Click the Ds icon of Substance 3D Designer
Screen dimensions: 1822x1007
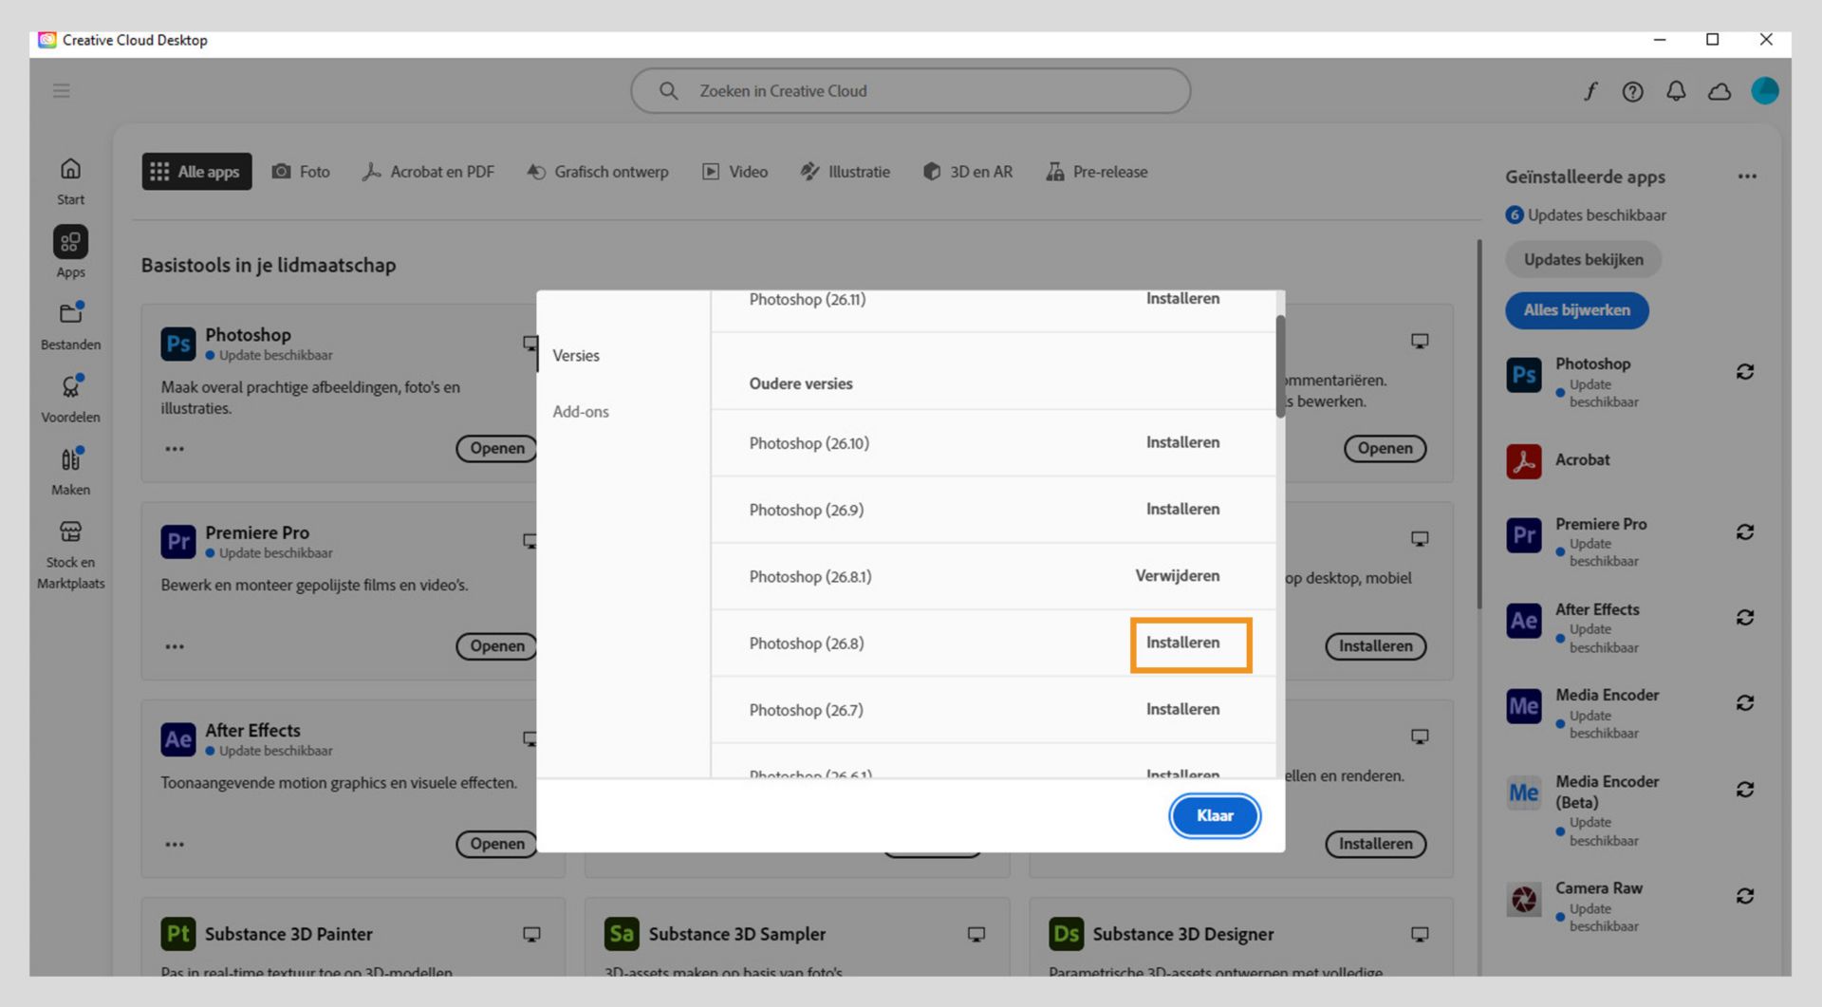click(x=1066, y=934)
